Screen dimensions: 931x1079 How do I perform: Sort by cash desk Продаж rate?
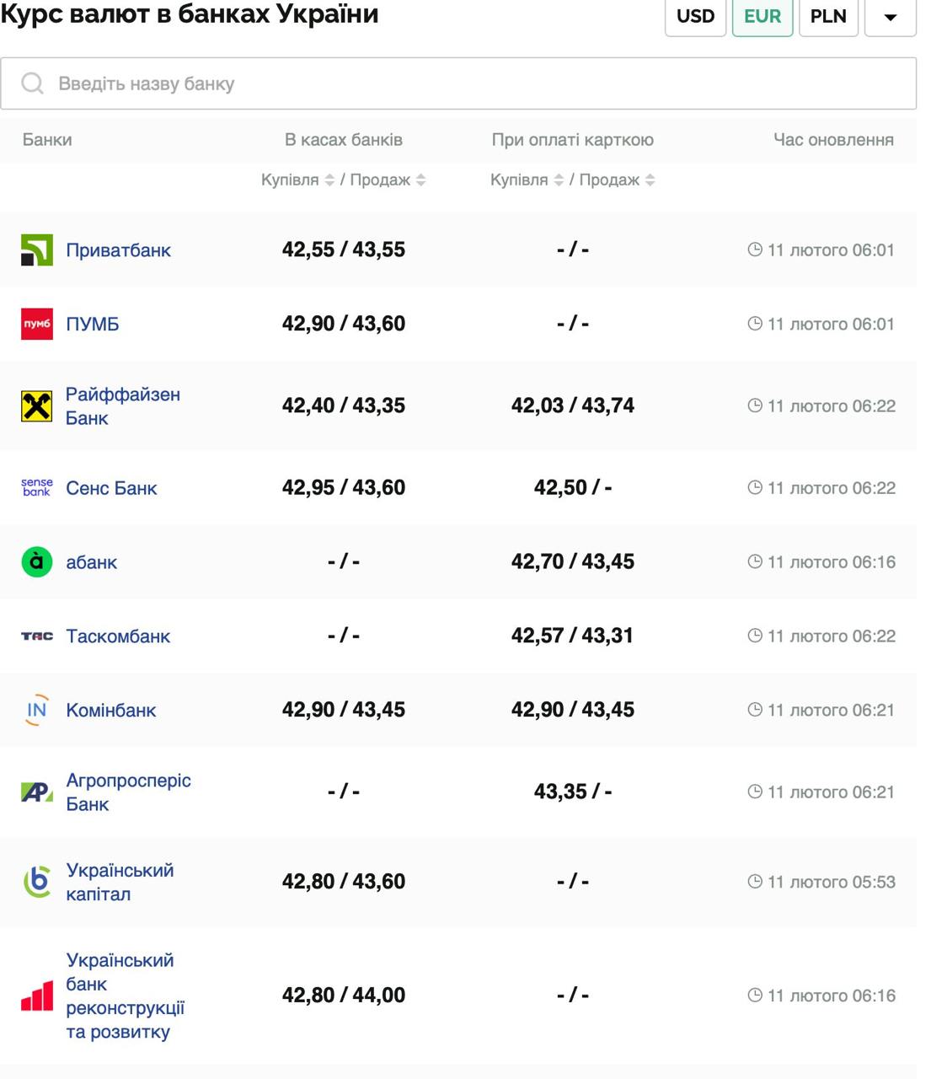(420, 180)
